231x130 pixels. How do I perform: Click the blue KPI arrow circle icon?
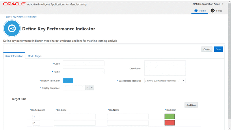pos(12,28)
